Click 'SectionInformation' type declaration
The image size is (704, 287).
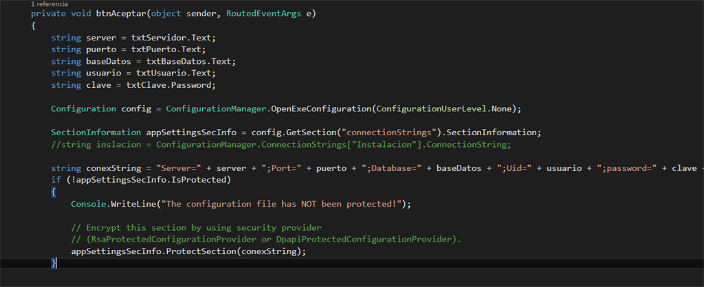pyautogui.click(x=96, y=133)
